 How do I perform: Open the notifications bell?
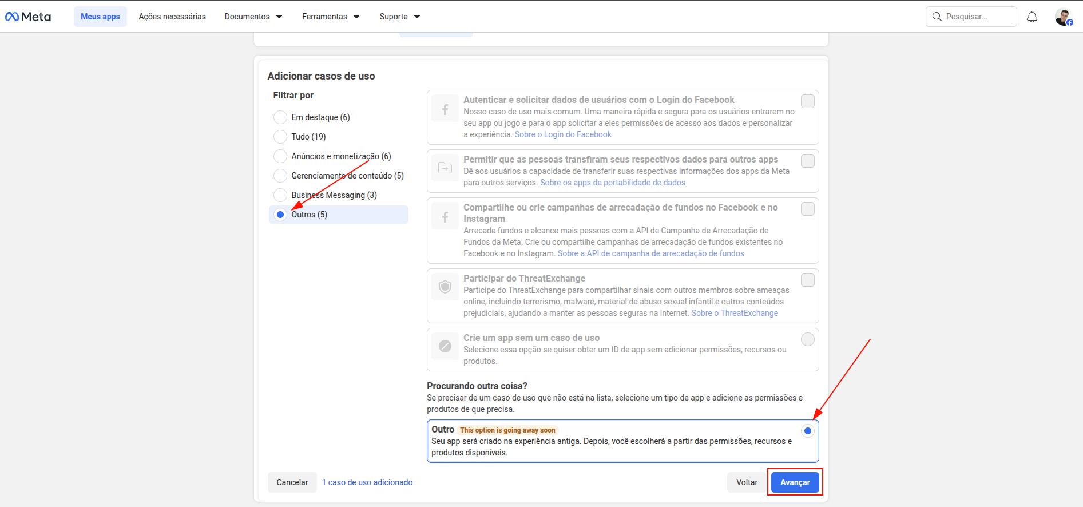(1032, 17)
